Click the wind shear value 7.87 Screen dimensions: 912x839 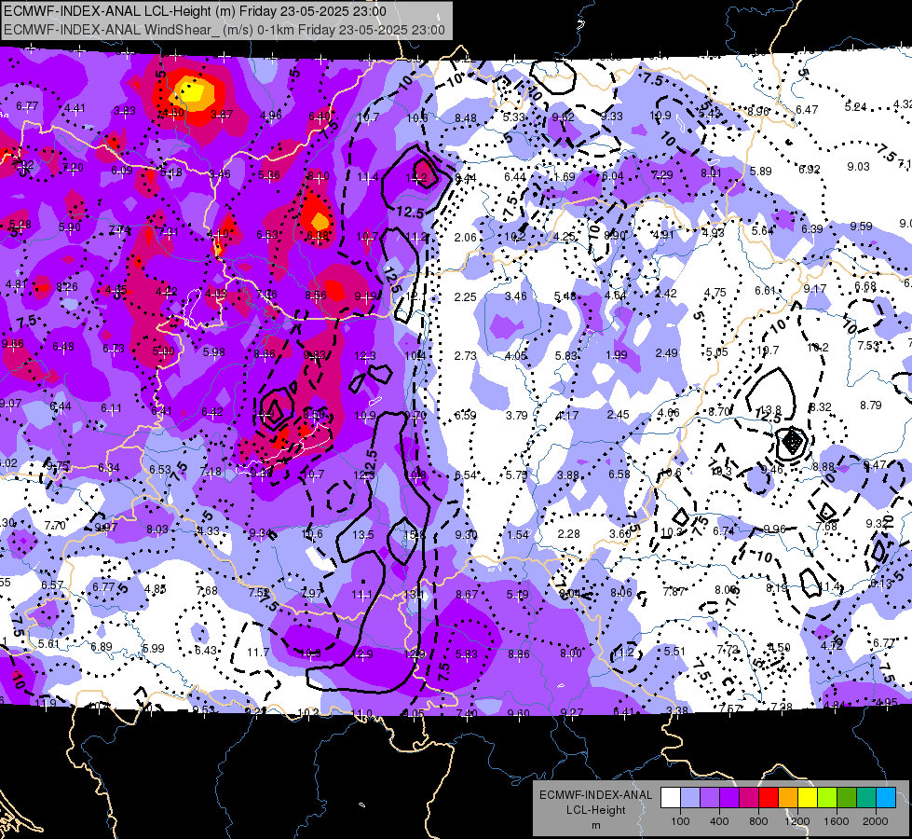coord(674,592)
